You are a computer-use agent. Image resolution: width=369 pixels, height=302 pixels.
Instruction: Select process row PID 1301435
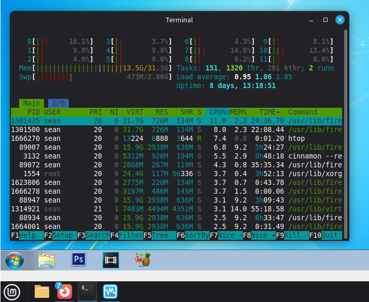(176, 121)
